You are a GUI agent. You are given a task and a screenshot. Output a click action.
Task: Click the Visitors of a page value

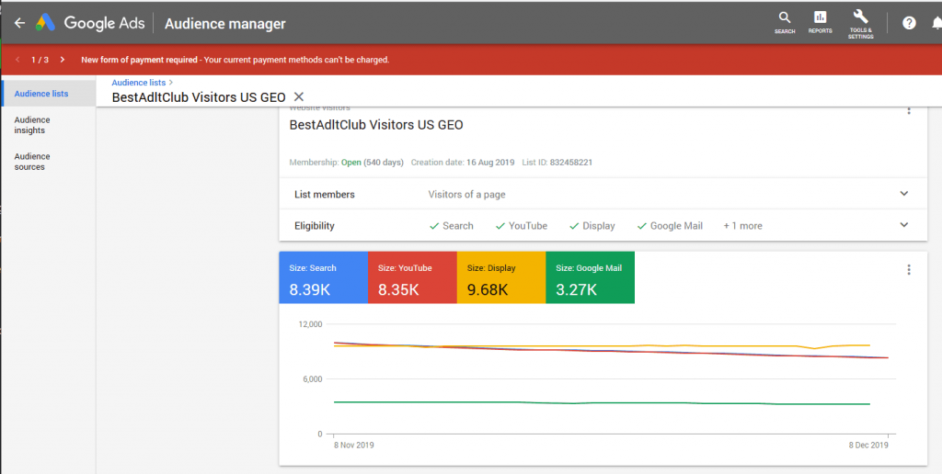466,195
